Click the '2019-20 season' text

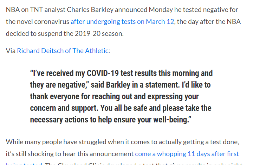[103, 34]
